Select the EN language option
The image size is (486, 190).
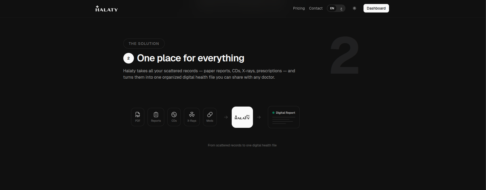pos(332,8)
